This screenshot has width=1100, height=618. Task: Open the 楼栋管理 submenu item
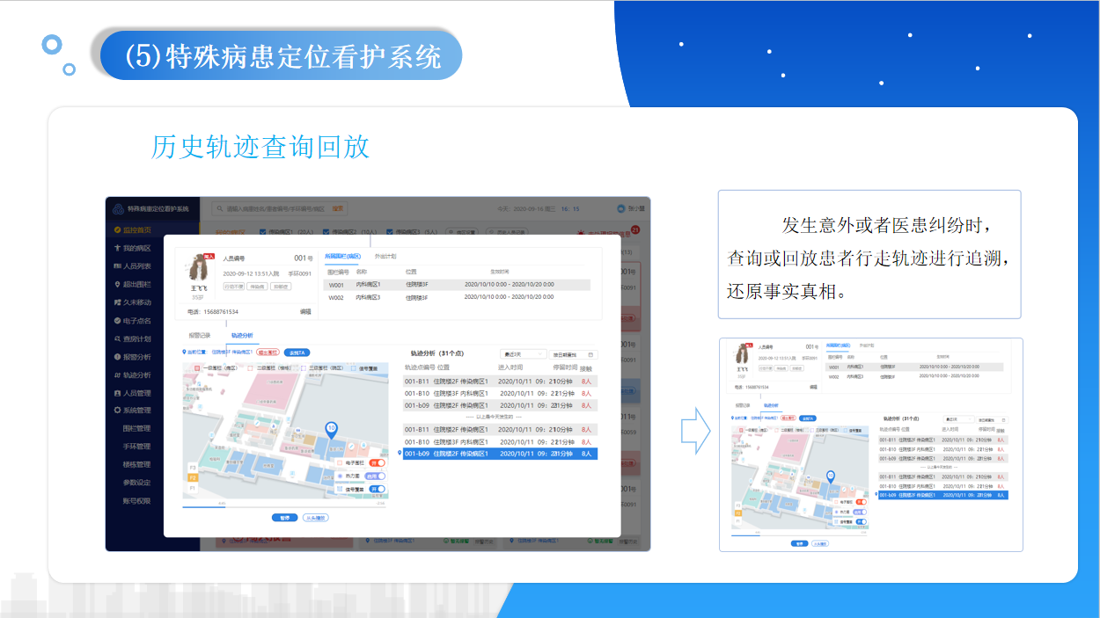136,465
